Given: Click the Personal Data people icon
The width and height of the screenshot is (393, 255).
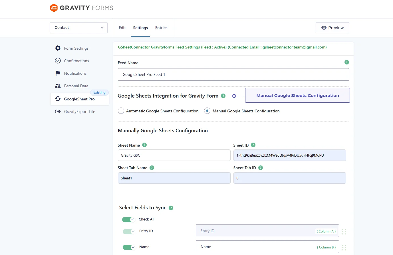Looking at the screenshot, I should (x=58, y=86).
